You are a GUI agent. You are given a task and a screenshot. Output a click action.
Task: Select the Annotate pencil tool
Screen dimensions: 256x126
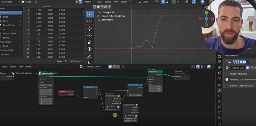[x=90, y=56]
